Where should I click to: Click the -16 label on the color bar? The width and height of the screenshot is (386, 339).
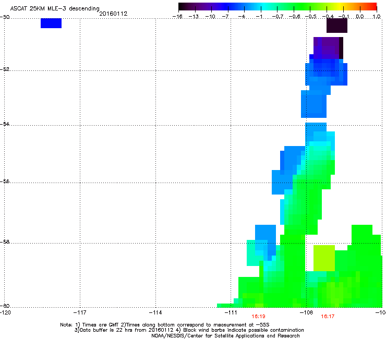(177, 17)
